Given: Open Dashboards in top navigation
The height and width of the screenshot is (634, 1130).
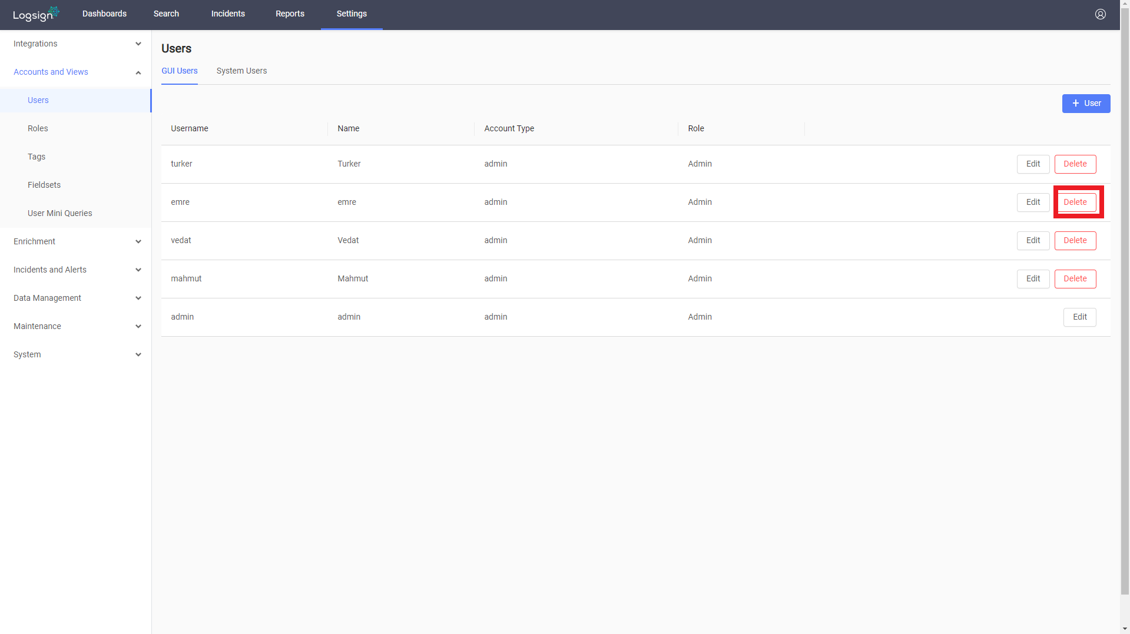Looking at the screenshot, I should (x=104, y=14).
